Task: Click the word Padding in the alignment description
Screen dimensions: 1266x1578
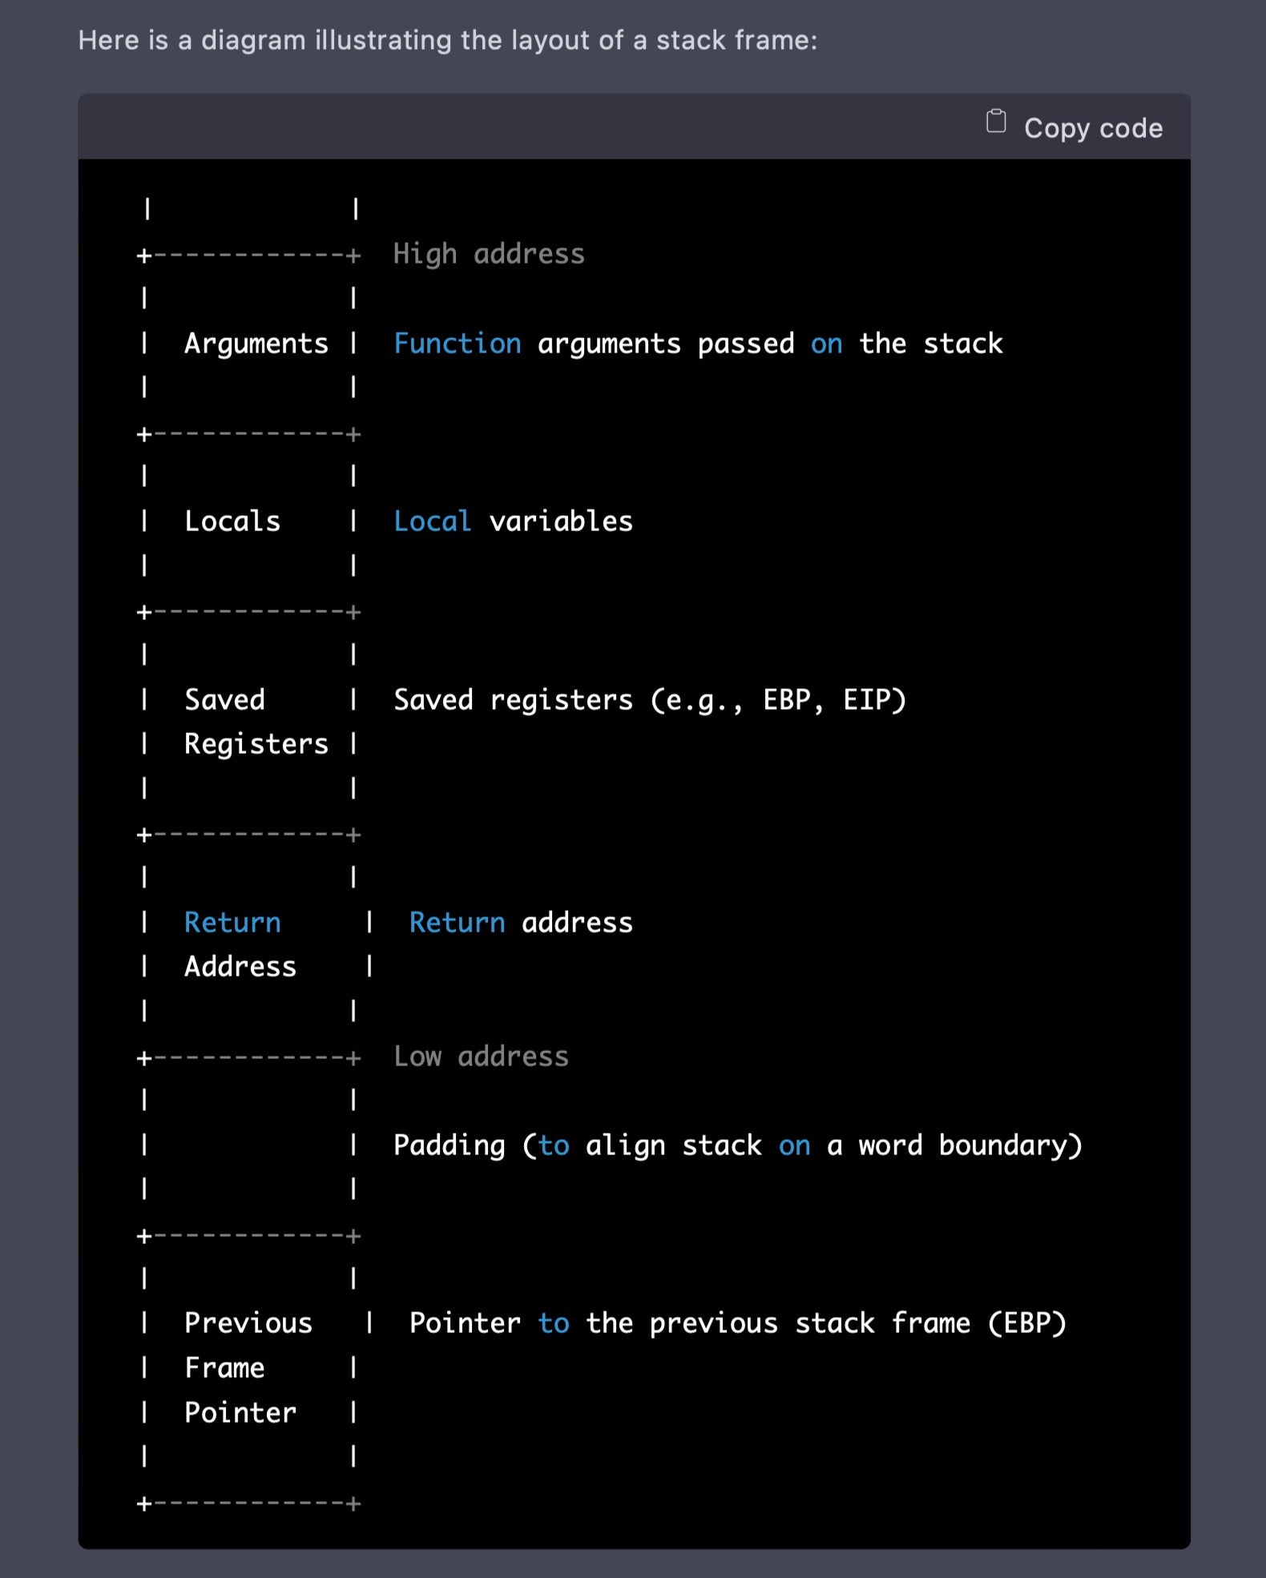Action: pos(449,1145)
